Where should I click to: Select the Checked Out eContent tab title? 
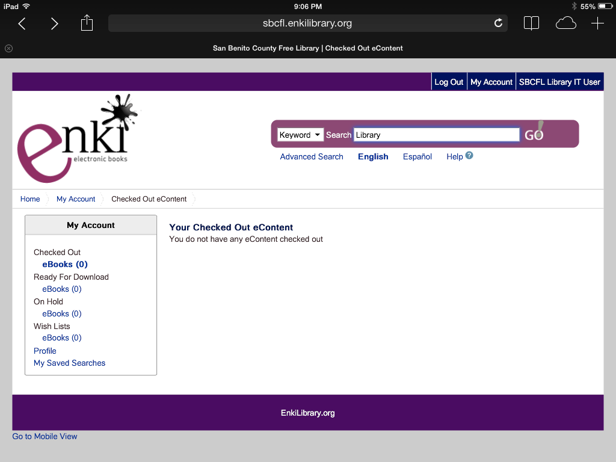point(307,48)
